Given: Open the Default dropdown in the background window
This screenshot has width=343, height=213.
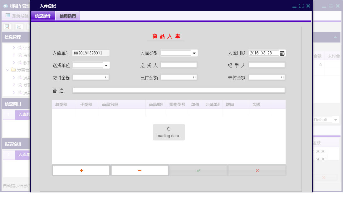Looking at the screenshot, I should click(x=336, y=120).
